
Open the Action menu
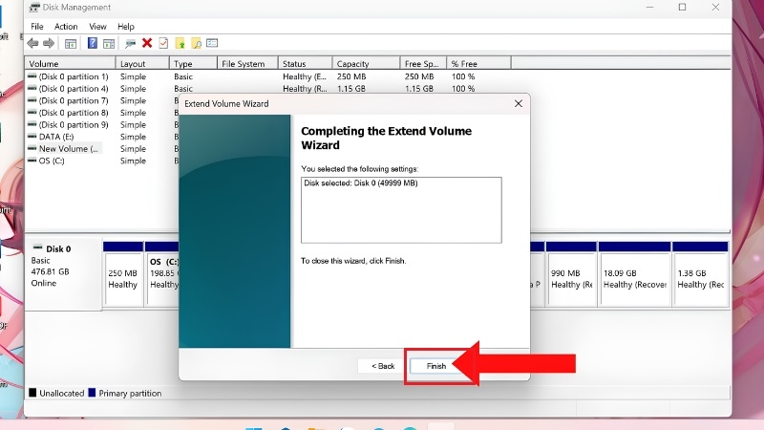[x=66, y=27]
